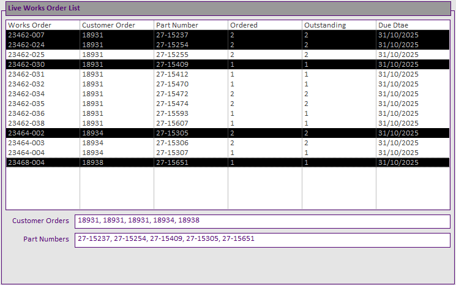Image resolution: width=456 pixels, height=285 pixels.
Task: Click part number 27-15237
Action: point(172,35)
